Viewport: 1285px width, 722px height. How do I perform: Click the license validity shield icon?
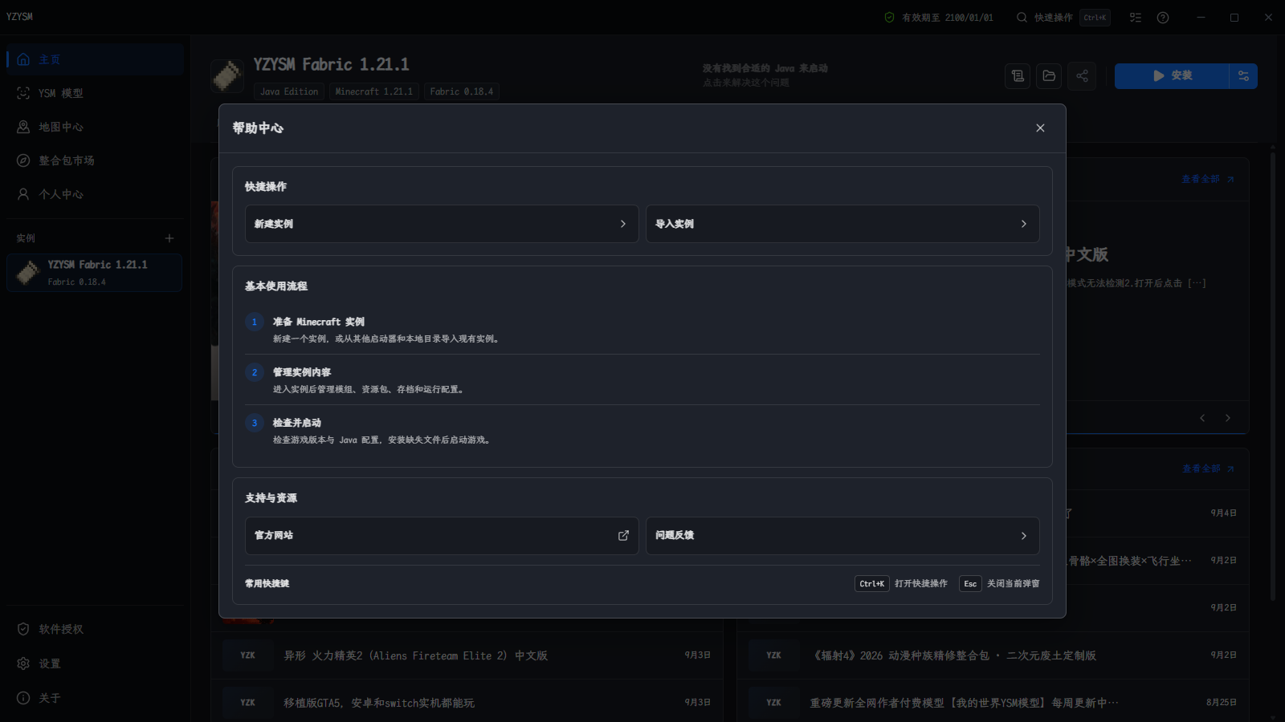click(x=889, y=18)
